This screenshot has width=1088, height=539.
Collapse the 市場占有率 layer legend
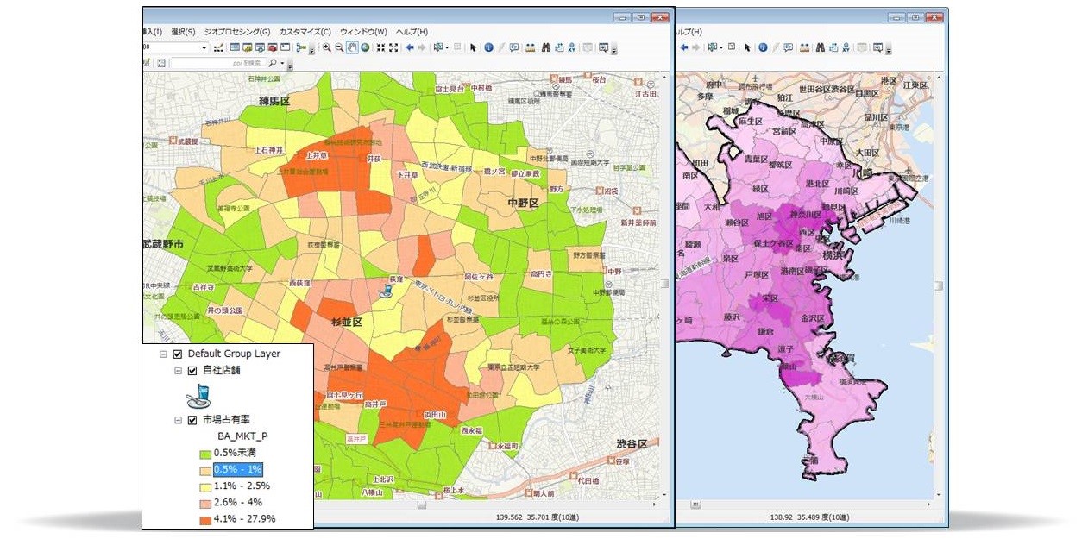(178, 420)
